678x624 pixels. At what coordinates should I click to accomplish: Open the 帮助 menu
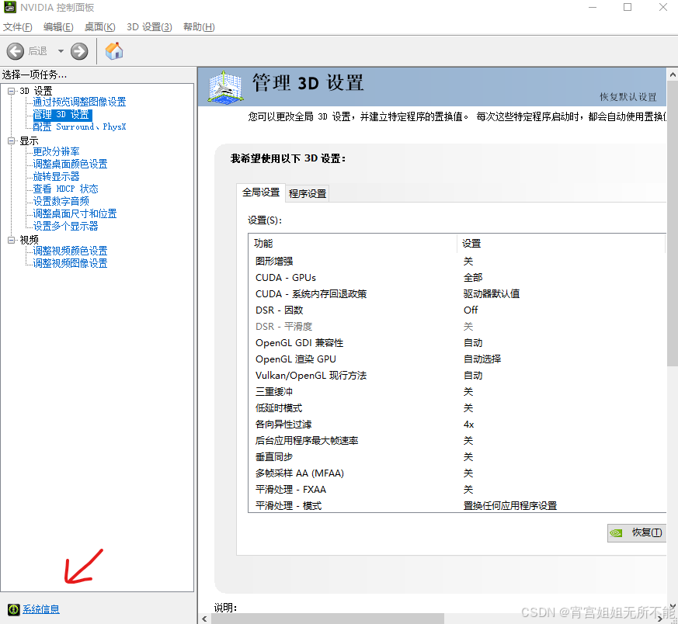coord(199,26)
